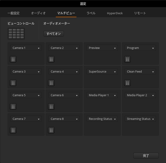Toggle audio meter icon for Camera 1
Image resolution: width=166 pixels, height=163 pixels.
pos(13,59)
